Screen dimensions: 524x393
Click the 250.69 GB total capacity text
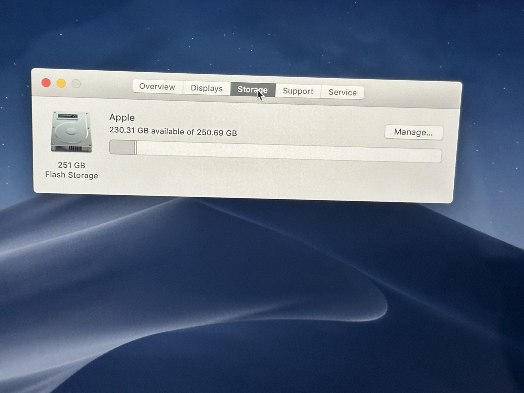point(217,133)
